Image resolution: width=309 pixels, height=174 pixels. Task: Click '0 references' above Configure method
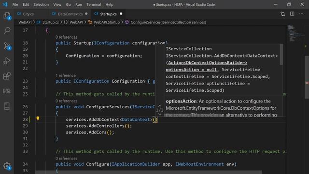point(66,159)
